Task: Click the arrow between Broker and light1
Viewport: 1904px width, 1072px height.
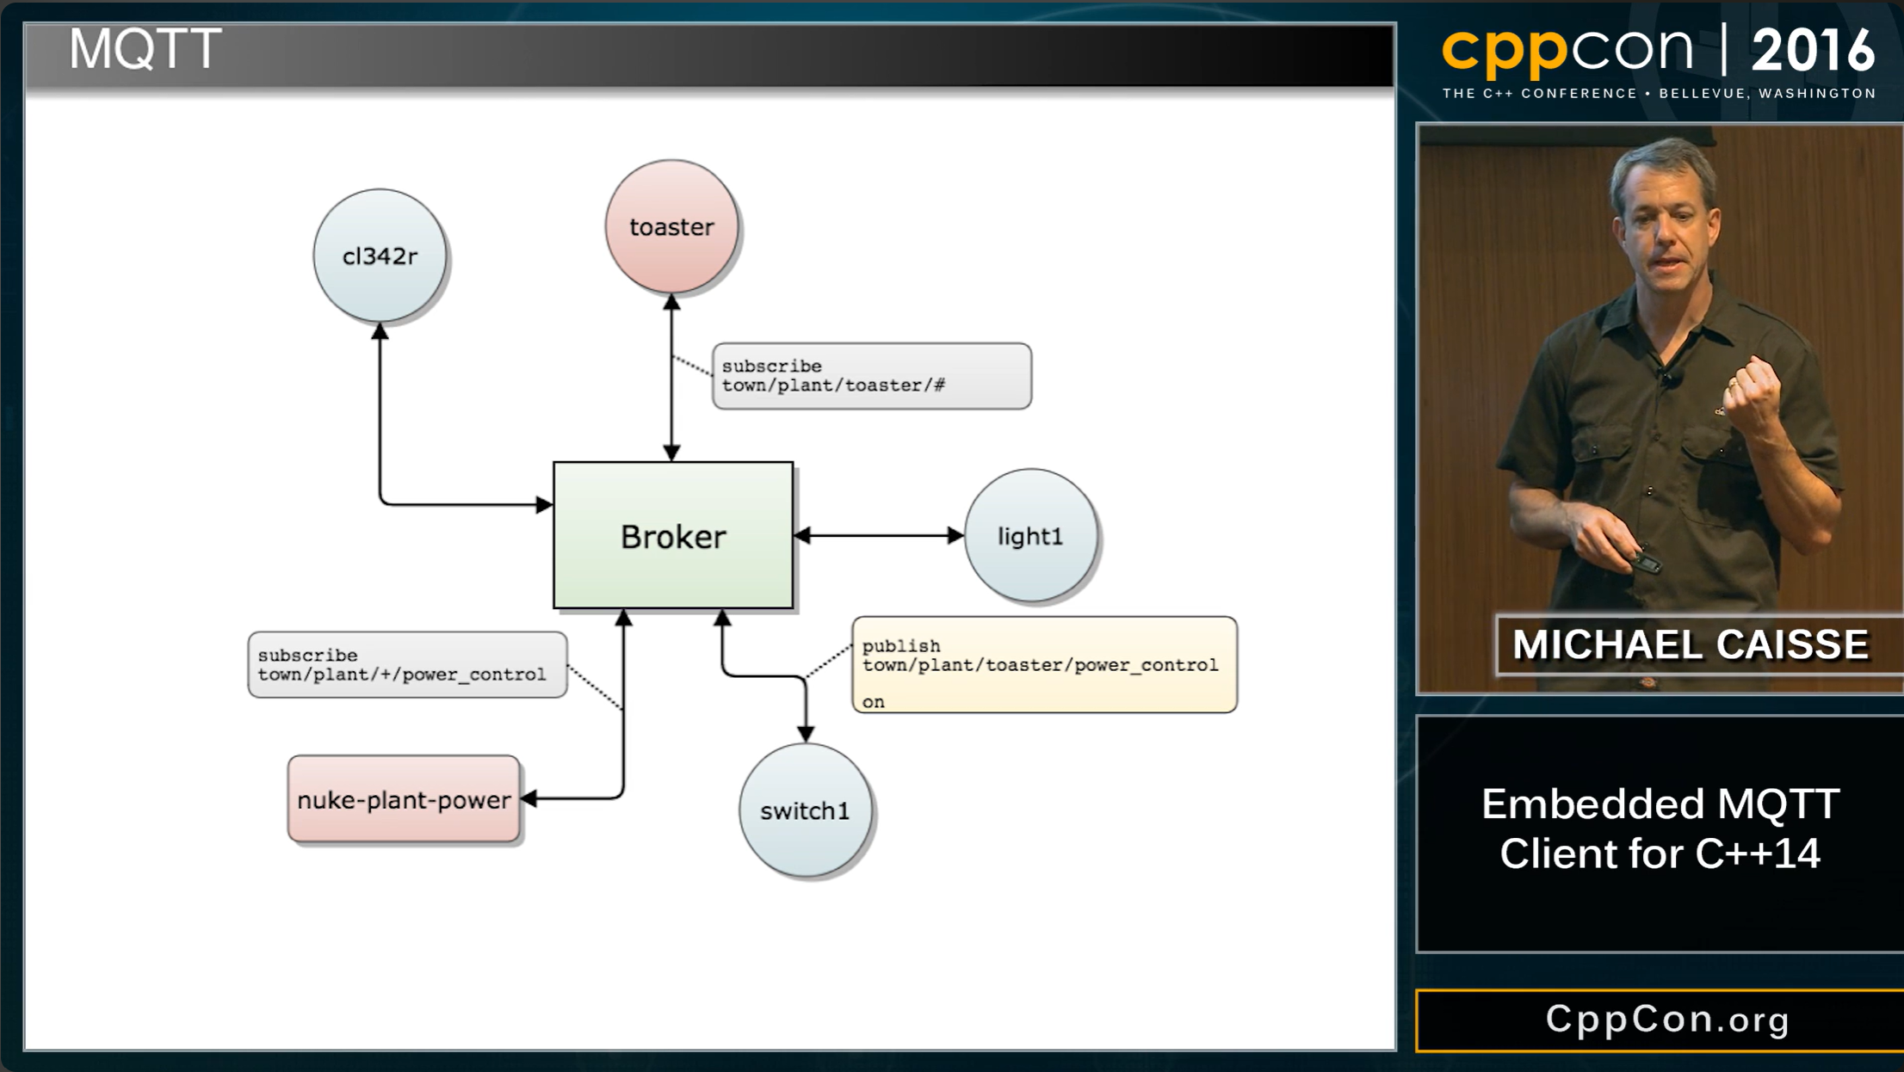Action: [878, 535]
